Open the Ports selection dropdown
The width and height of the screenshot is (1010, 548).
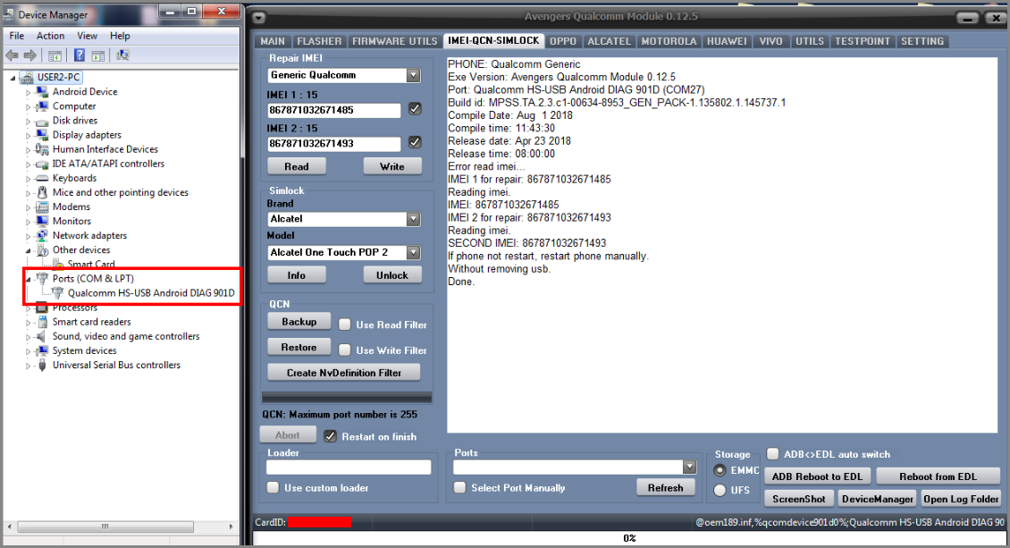[x=689, y=467]
